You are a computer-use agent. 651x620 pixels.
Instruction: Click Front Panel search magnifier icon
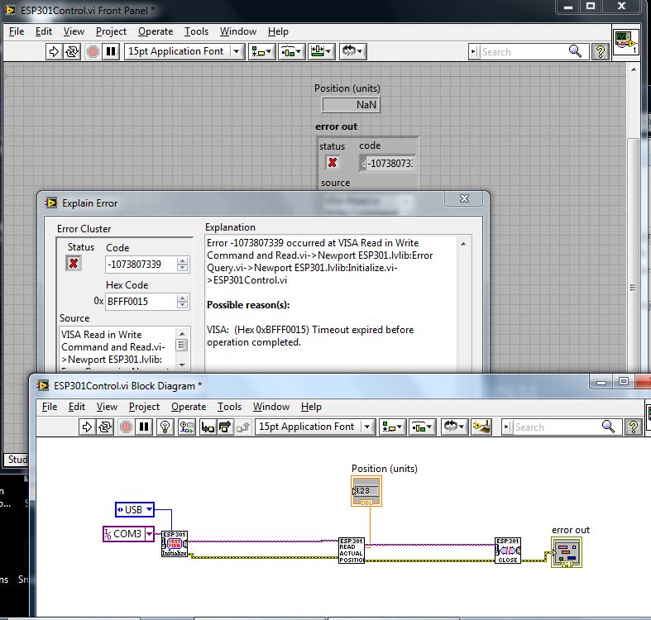(575, 51)
